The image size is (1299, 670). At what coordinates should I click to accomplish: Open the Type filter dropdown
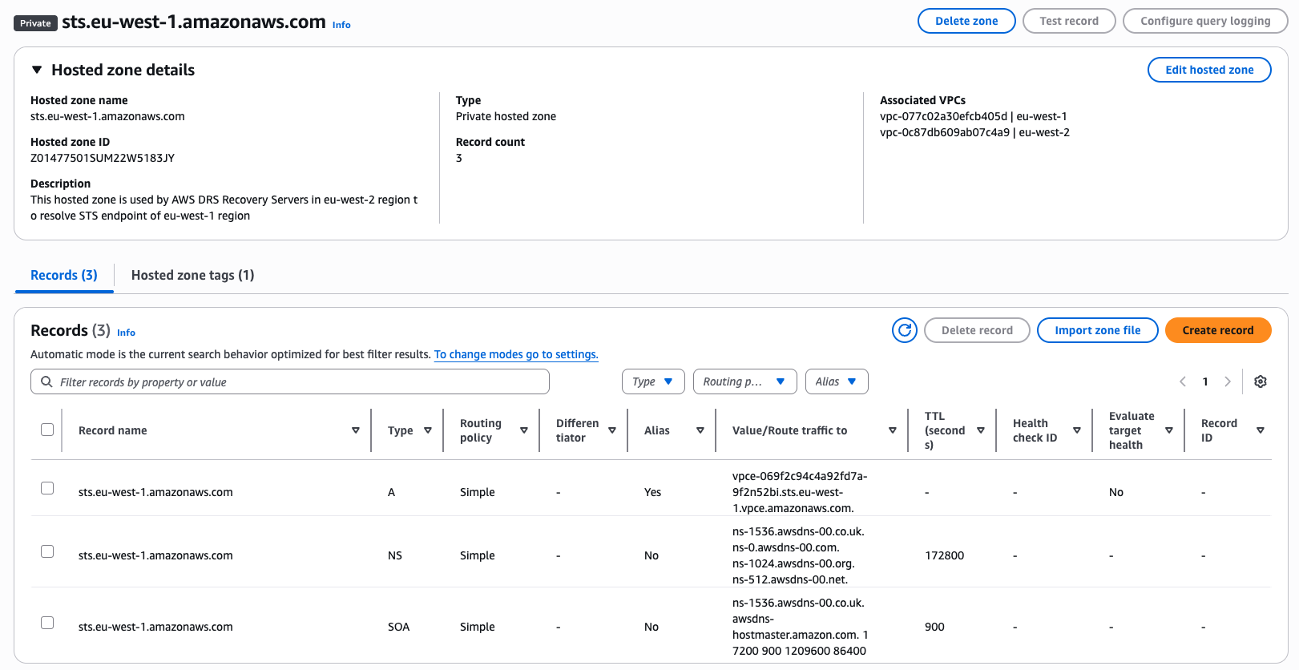click(x=652, y=381)
